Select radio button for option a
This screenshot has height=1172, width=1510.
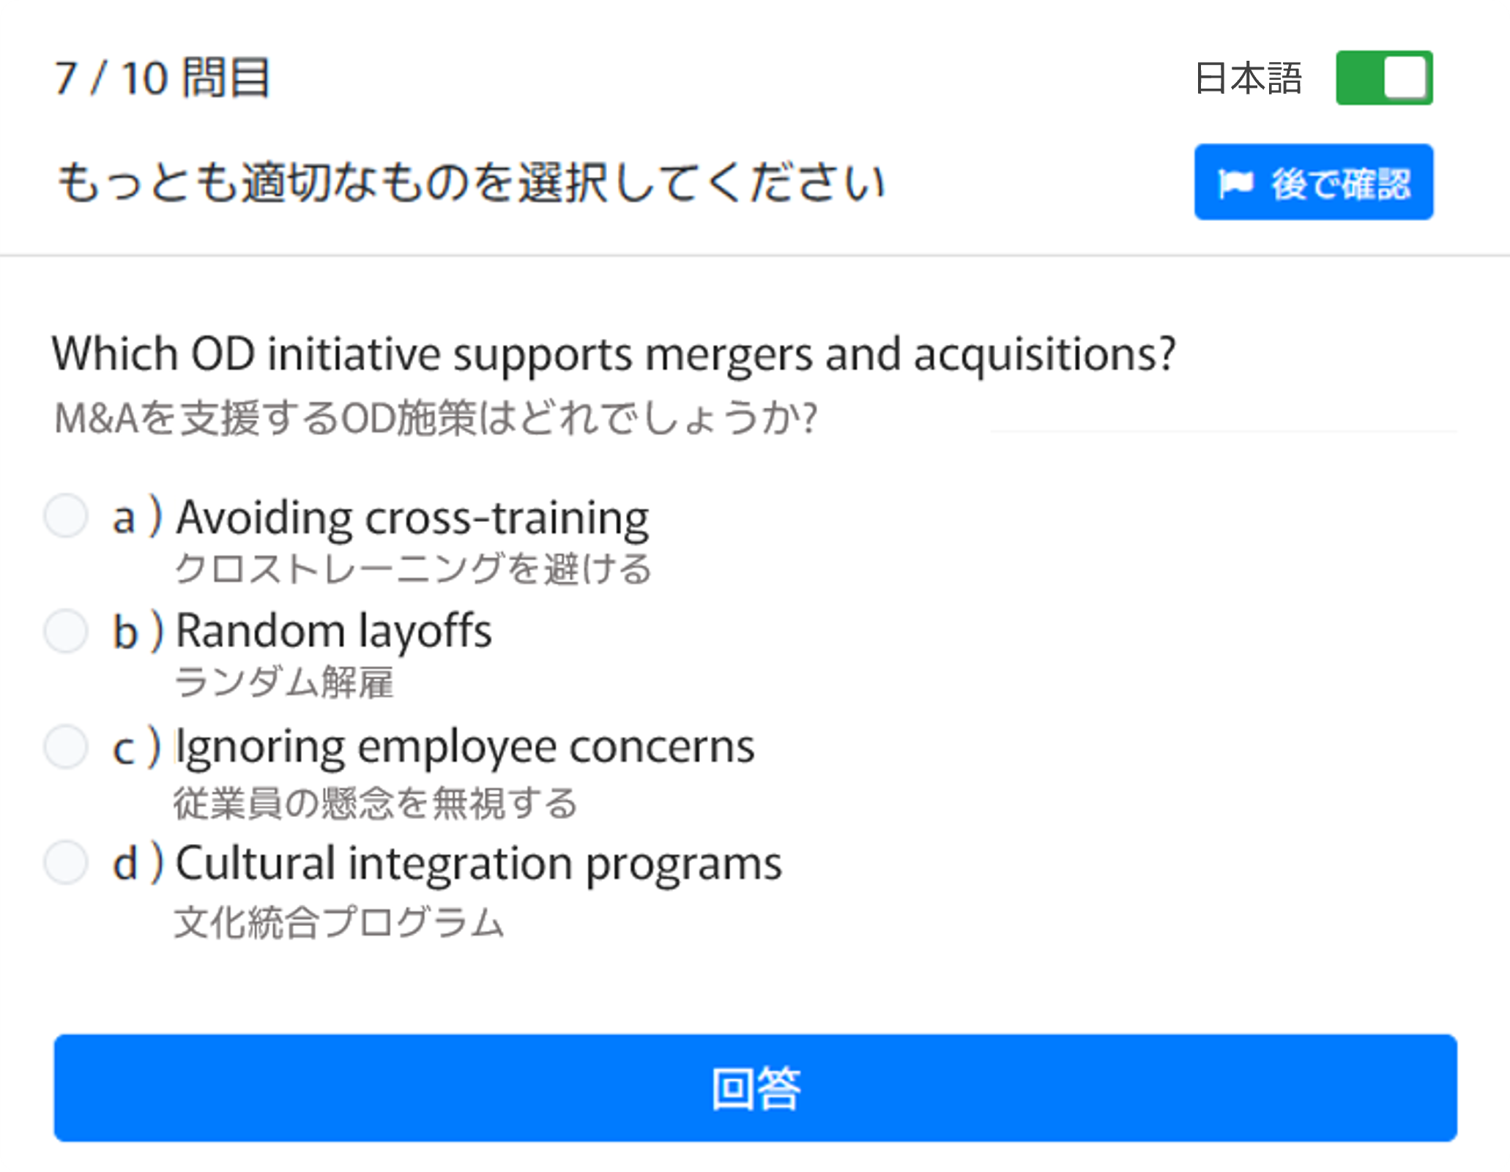click(x=67, y=516)
